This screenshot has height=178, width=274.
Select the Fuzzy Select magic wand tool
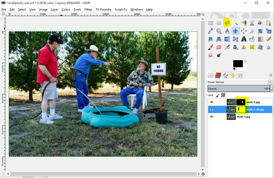236,23
